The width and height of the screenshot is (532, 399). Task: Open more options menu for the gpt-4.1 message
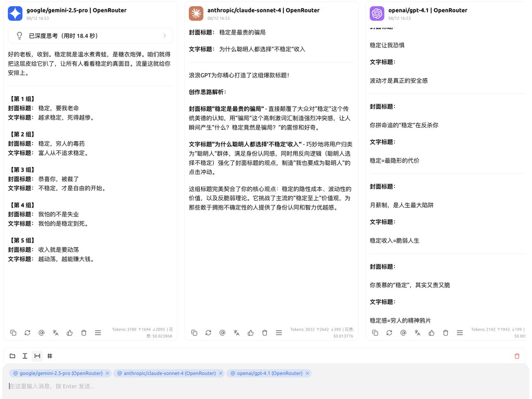460,333
